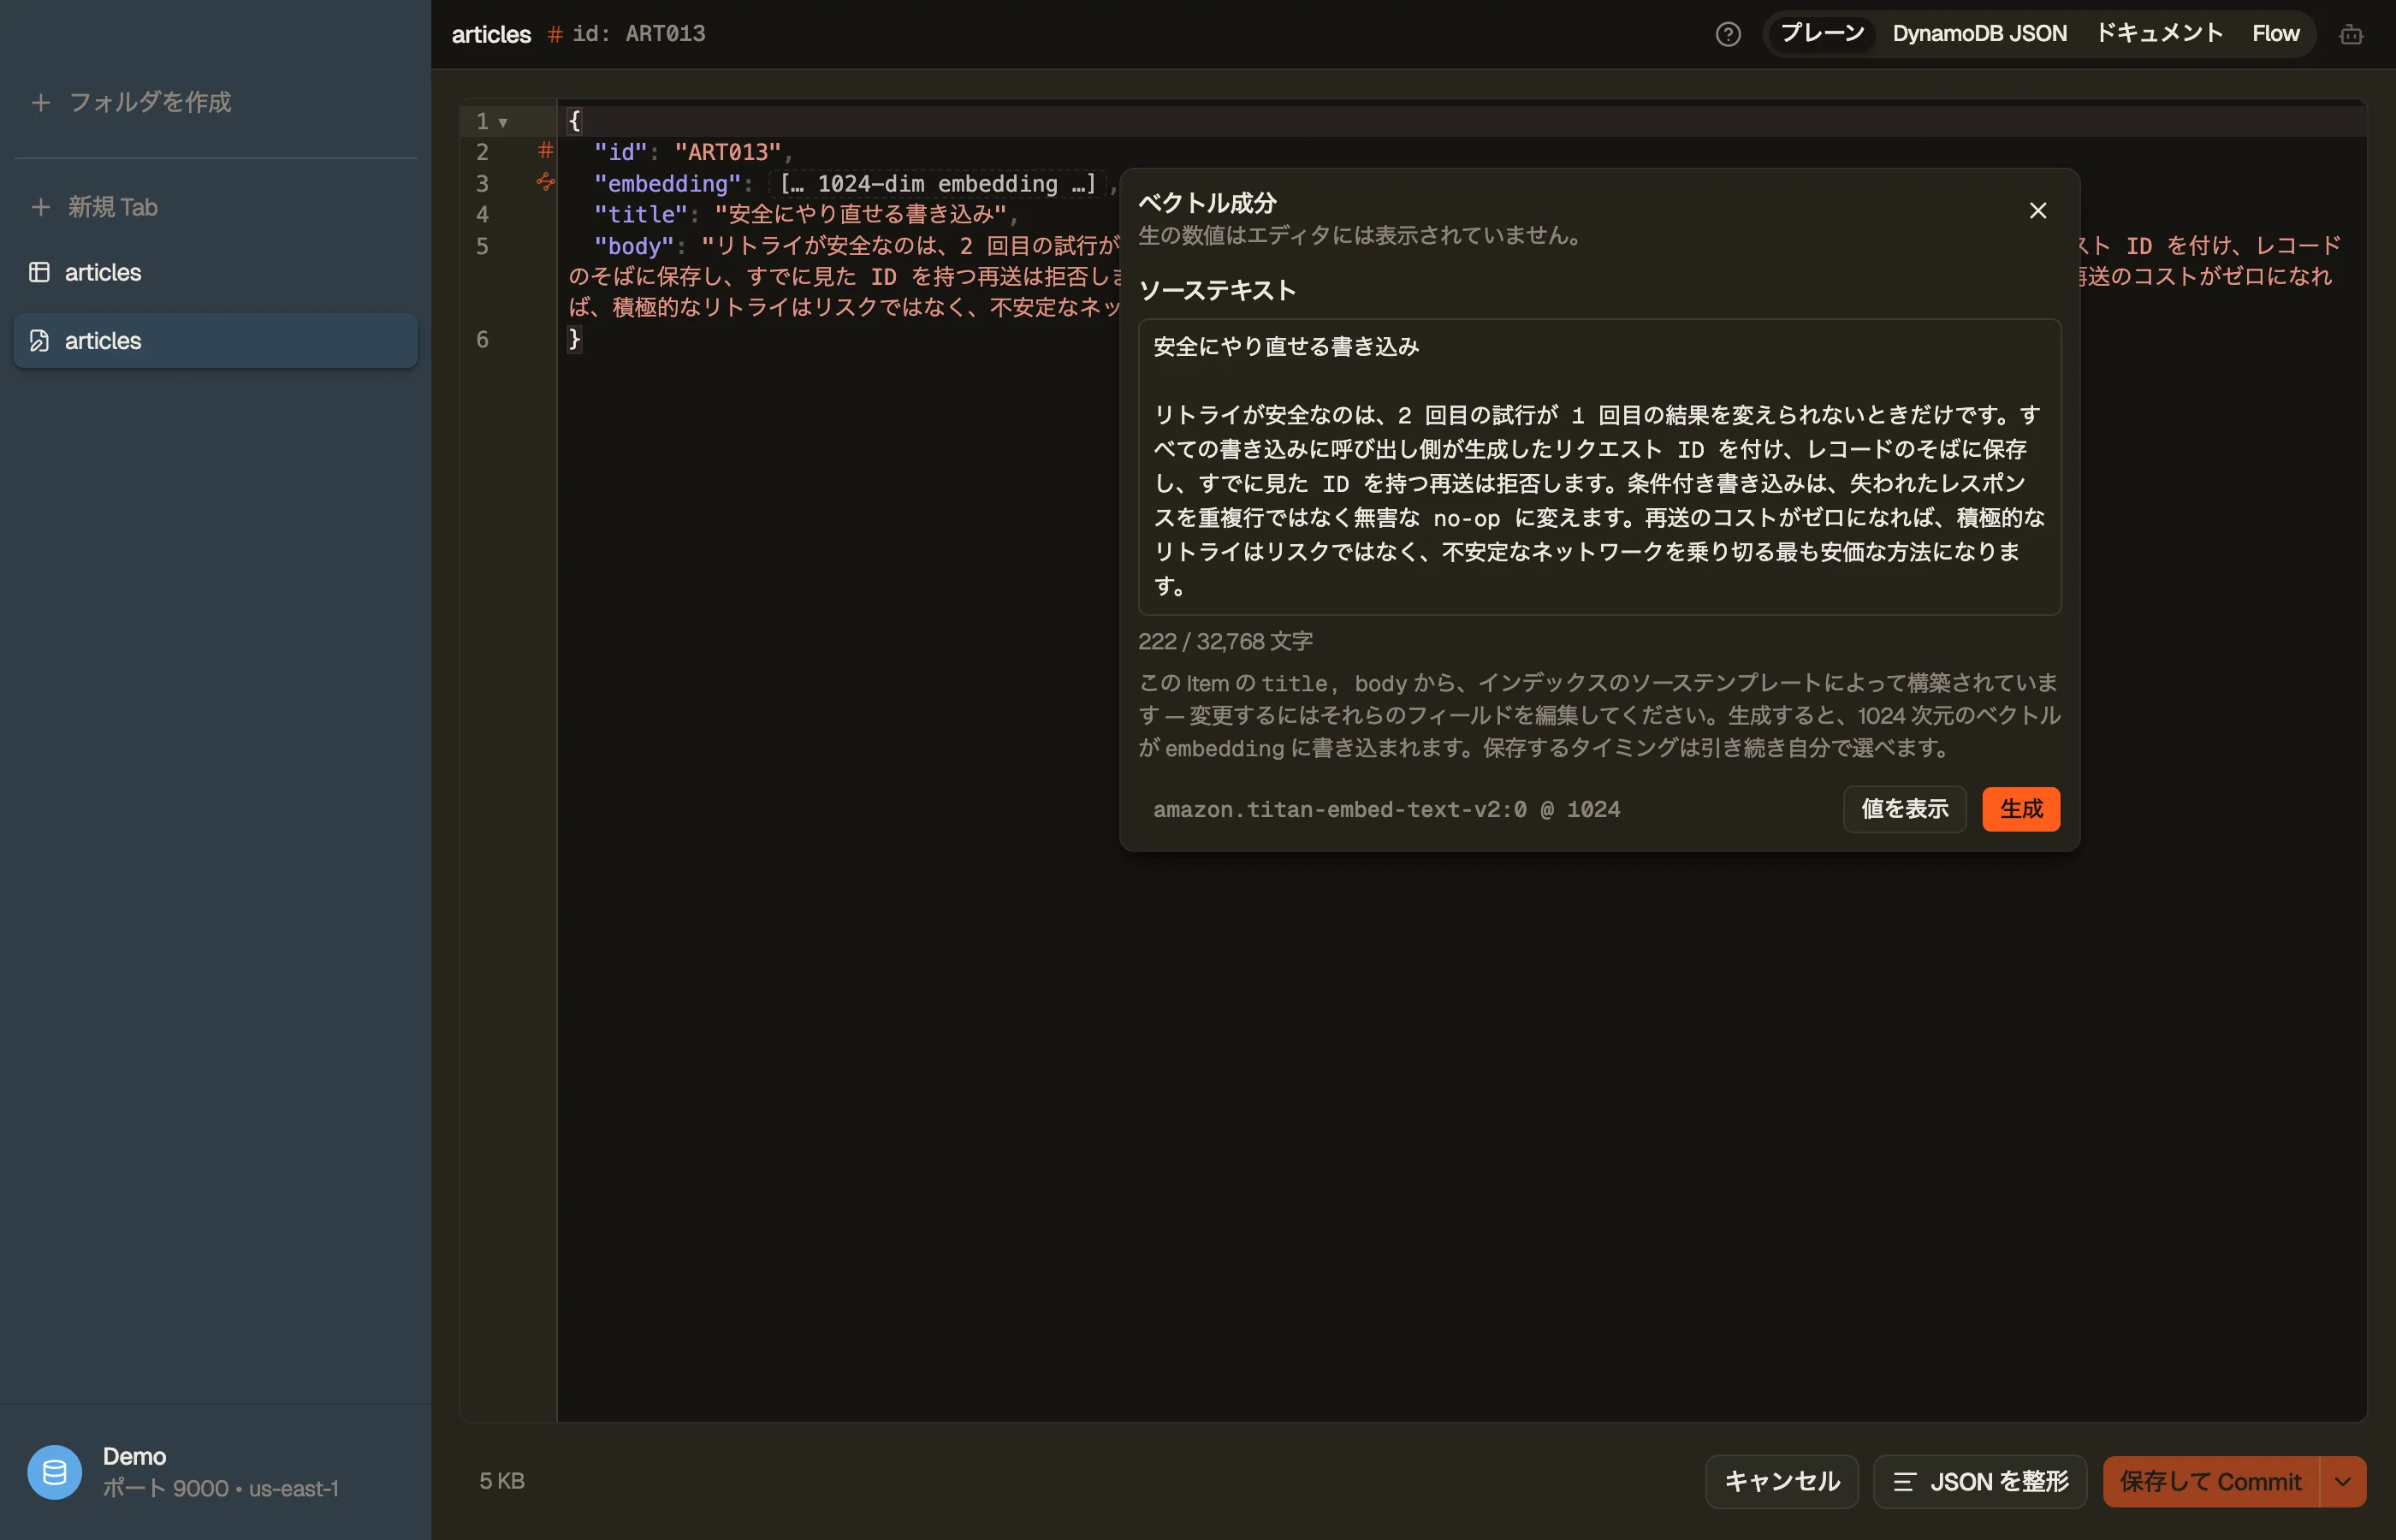
Task: Click the folded 1024-dim embedding placeholder
Action: coord(937,184)
